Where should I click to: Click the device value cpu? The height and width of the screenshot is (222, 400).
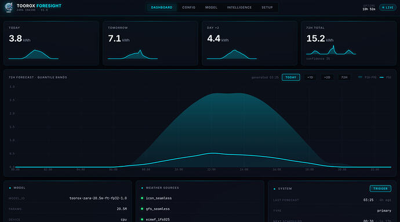point(123,220)
